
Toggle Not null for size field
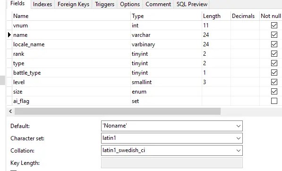[x=274, y=92]
